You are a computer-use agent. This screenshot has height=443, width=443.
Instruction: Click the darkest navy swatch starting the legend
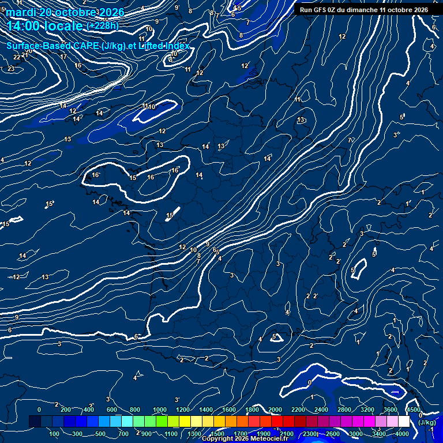click(35, 421)
